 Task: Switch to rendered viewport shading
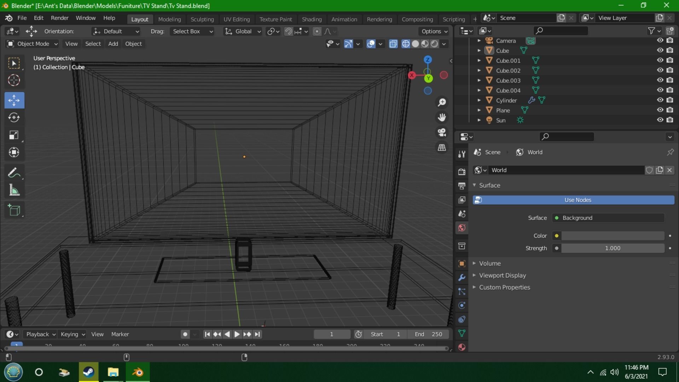(x=435, y=44)
